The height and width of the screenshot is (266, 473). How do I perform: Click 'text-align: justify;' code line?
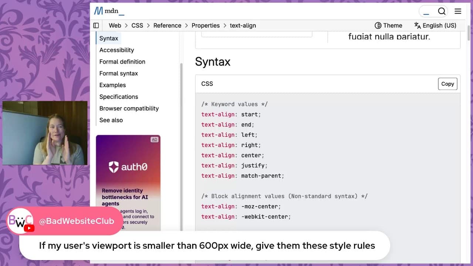click(234, 166)
